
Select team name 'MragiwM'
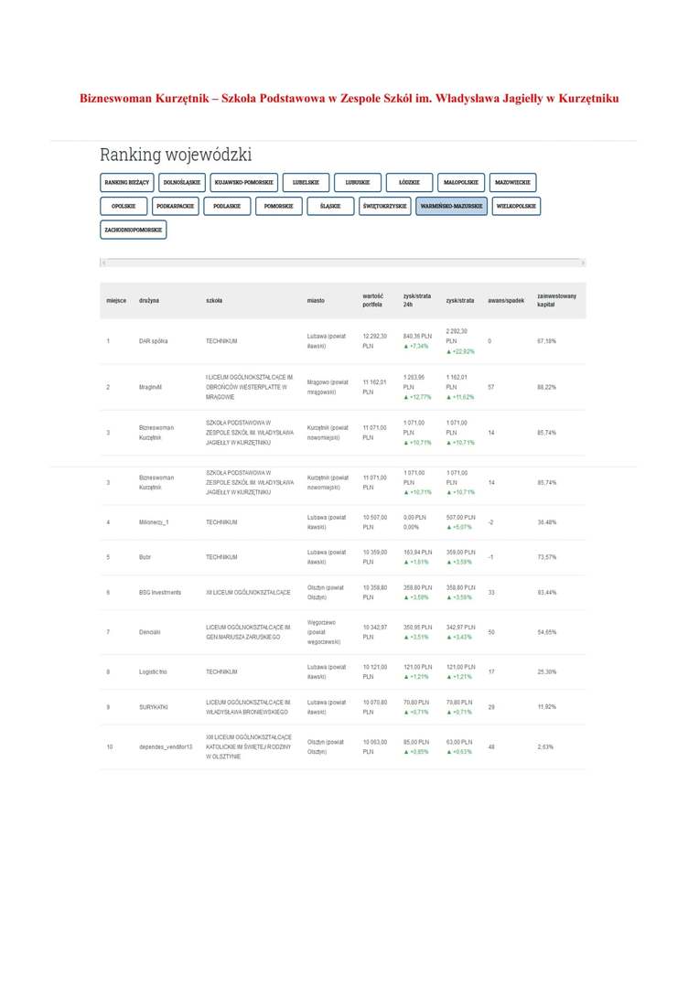point(150,387)
